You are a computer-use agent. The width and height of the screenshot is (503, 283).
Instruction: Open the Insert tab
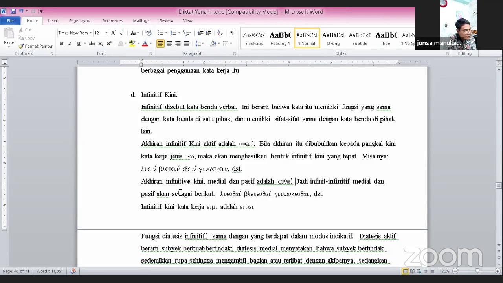point(53,20)
